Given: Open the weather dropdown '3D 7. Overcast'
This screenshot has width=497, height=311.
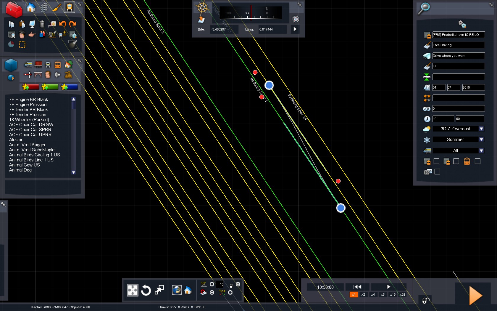Looking at the screenshot, I should 458,129.
